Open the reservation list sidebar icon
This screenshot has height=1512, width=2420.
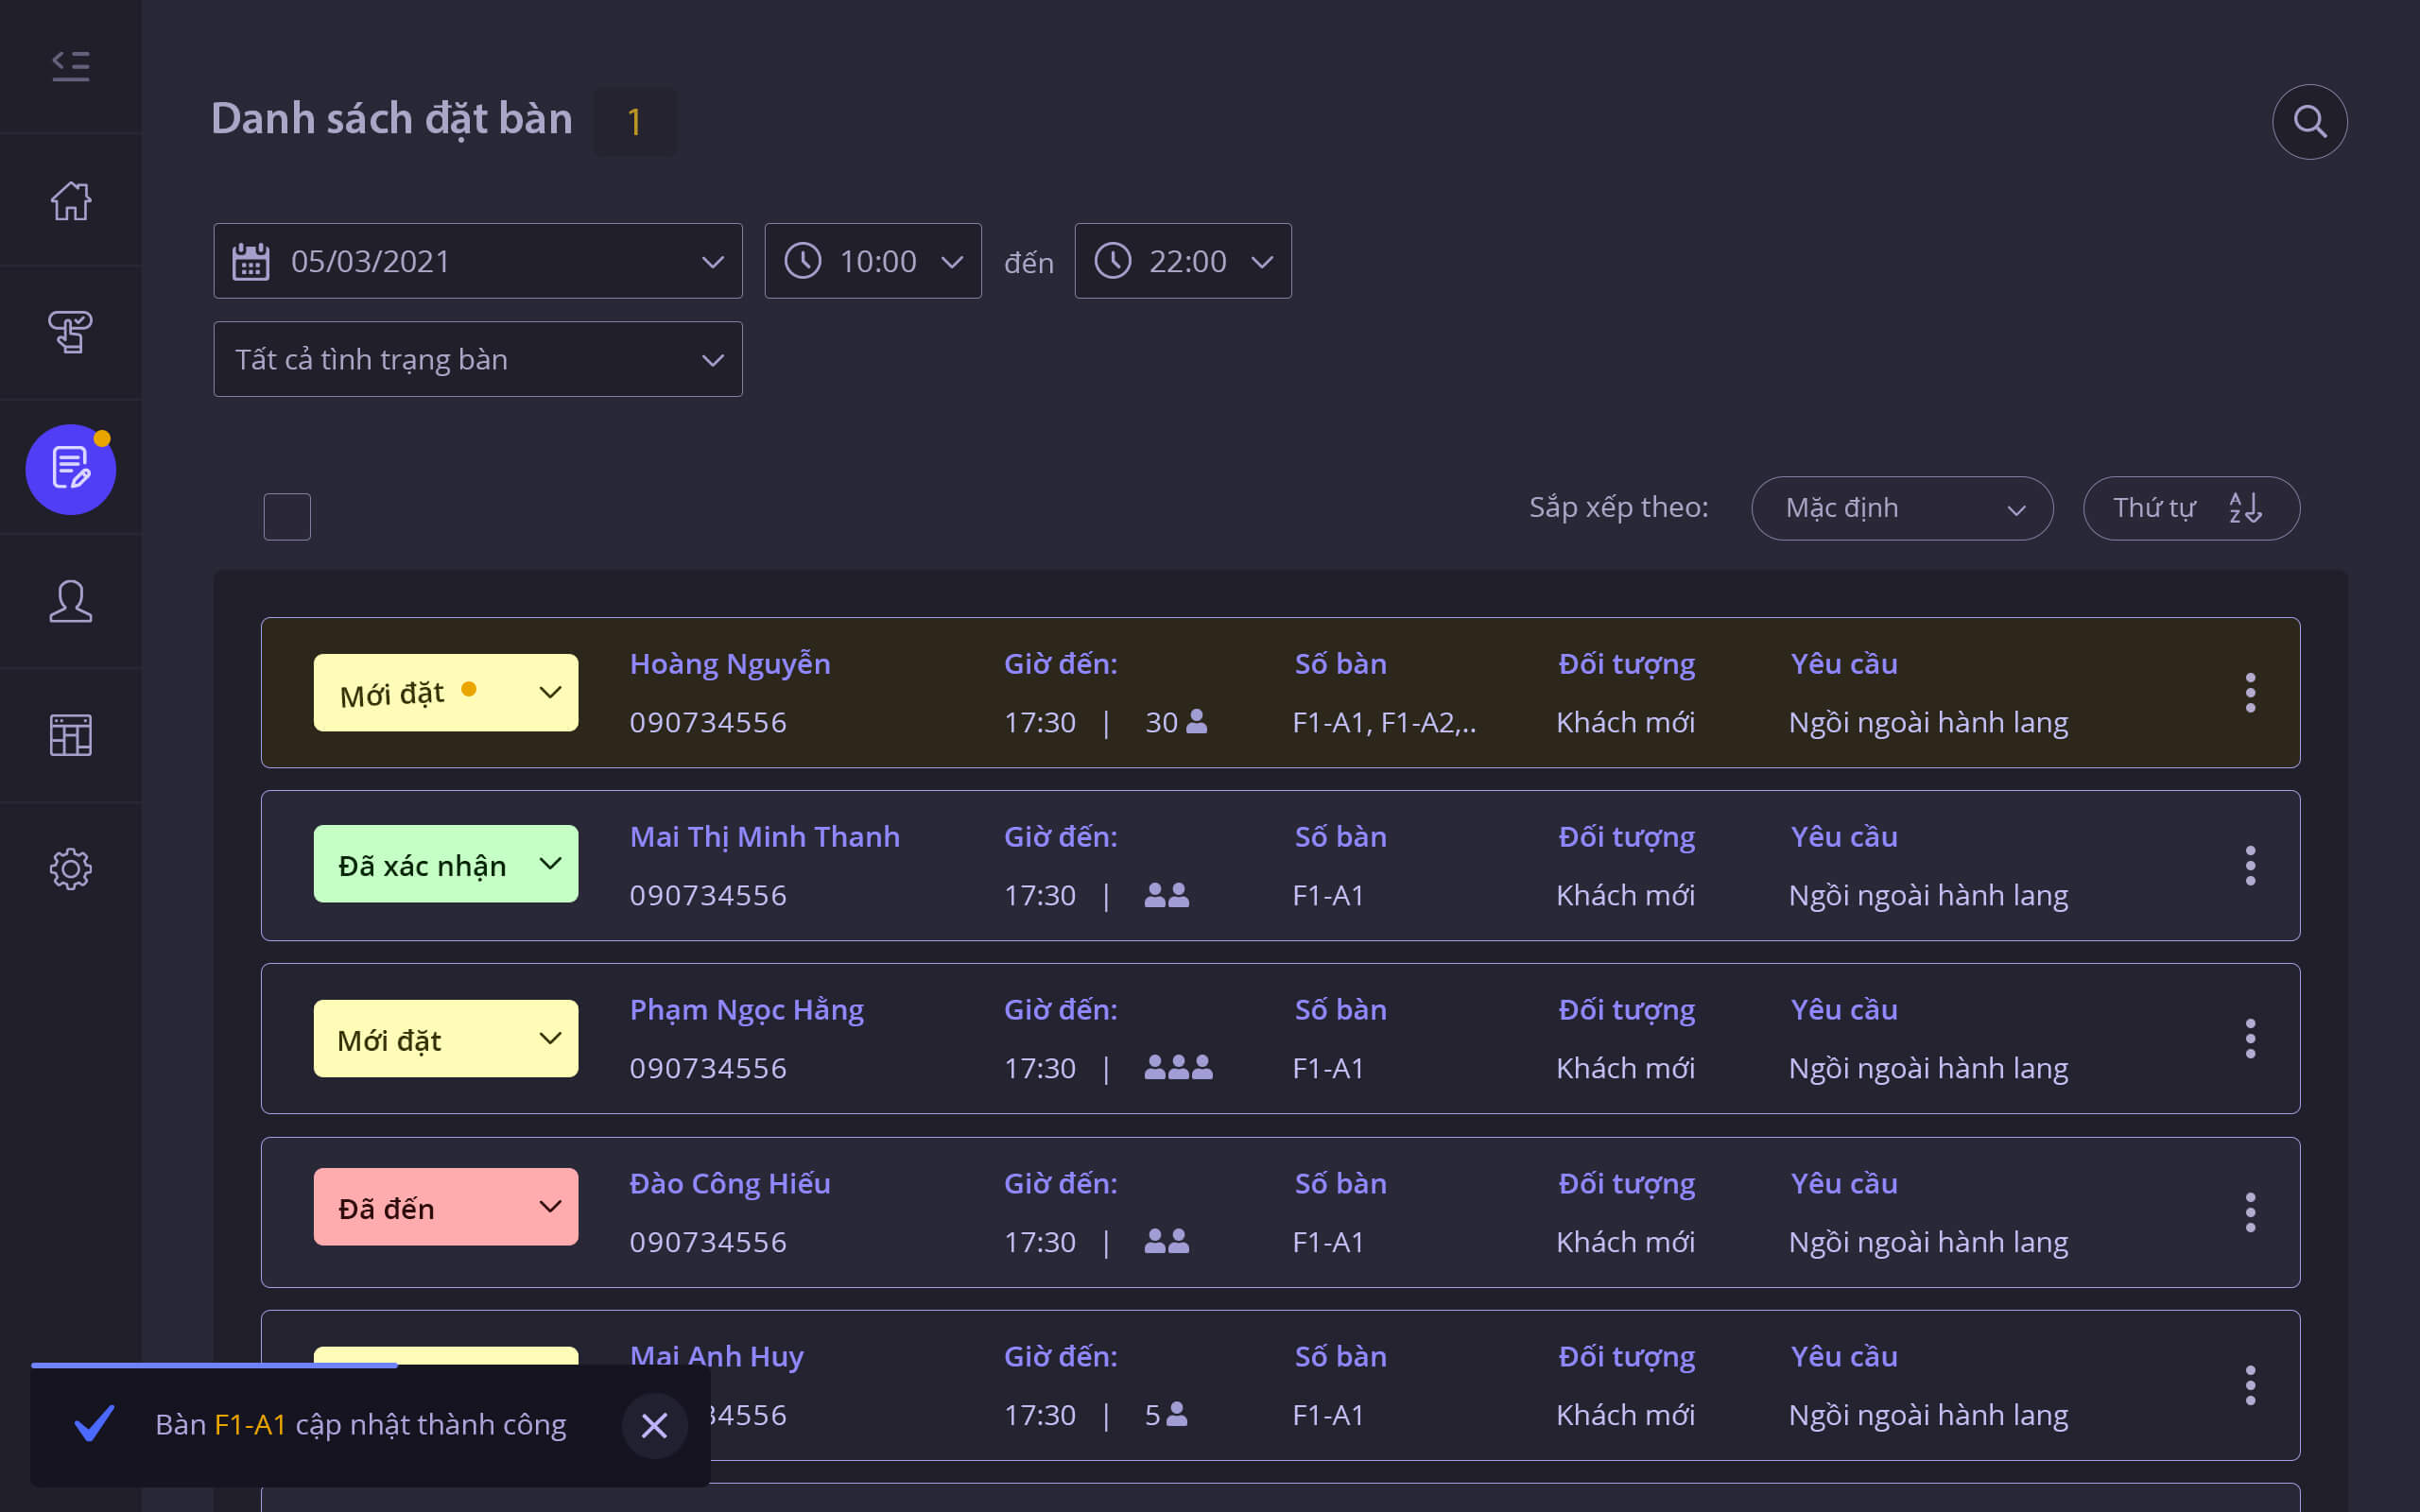[70, 469]
